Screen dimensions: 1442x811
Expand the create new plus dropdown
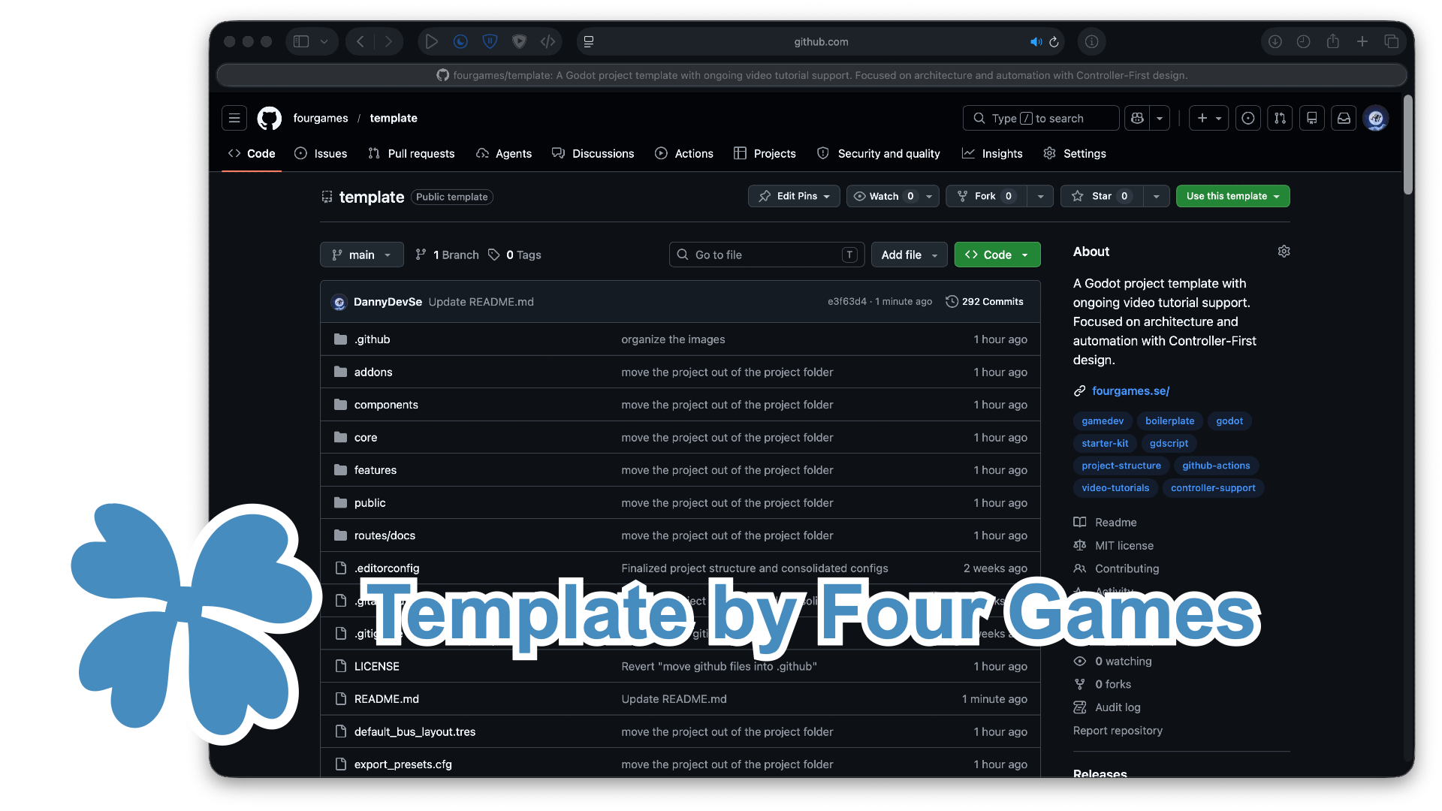[x=1209, y=118]
